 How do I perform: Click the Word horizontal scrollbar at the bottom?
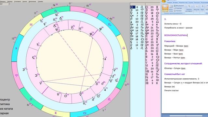tap(186, 116)
